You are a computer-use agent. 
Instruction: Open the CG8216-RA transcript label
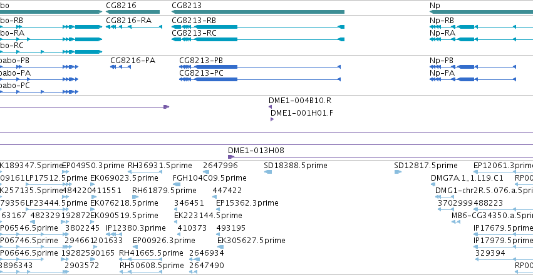point(129,21)
